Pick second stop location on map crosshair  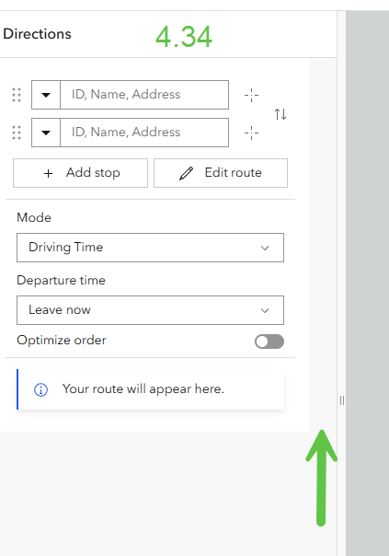tap(252, 133)
